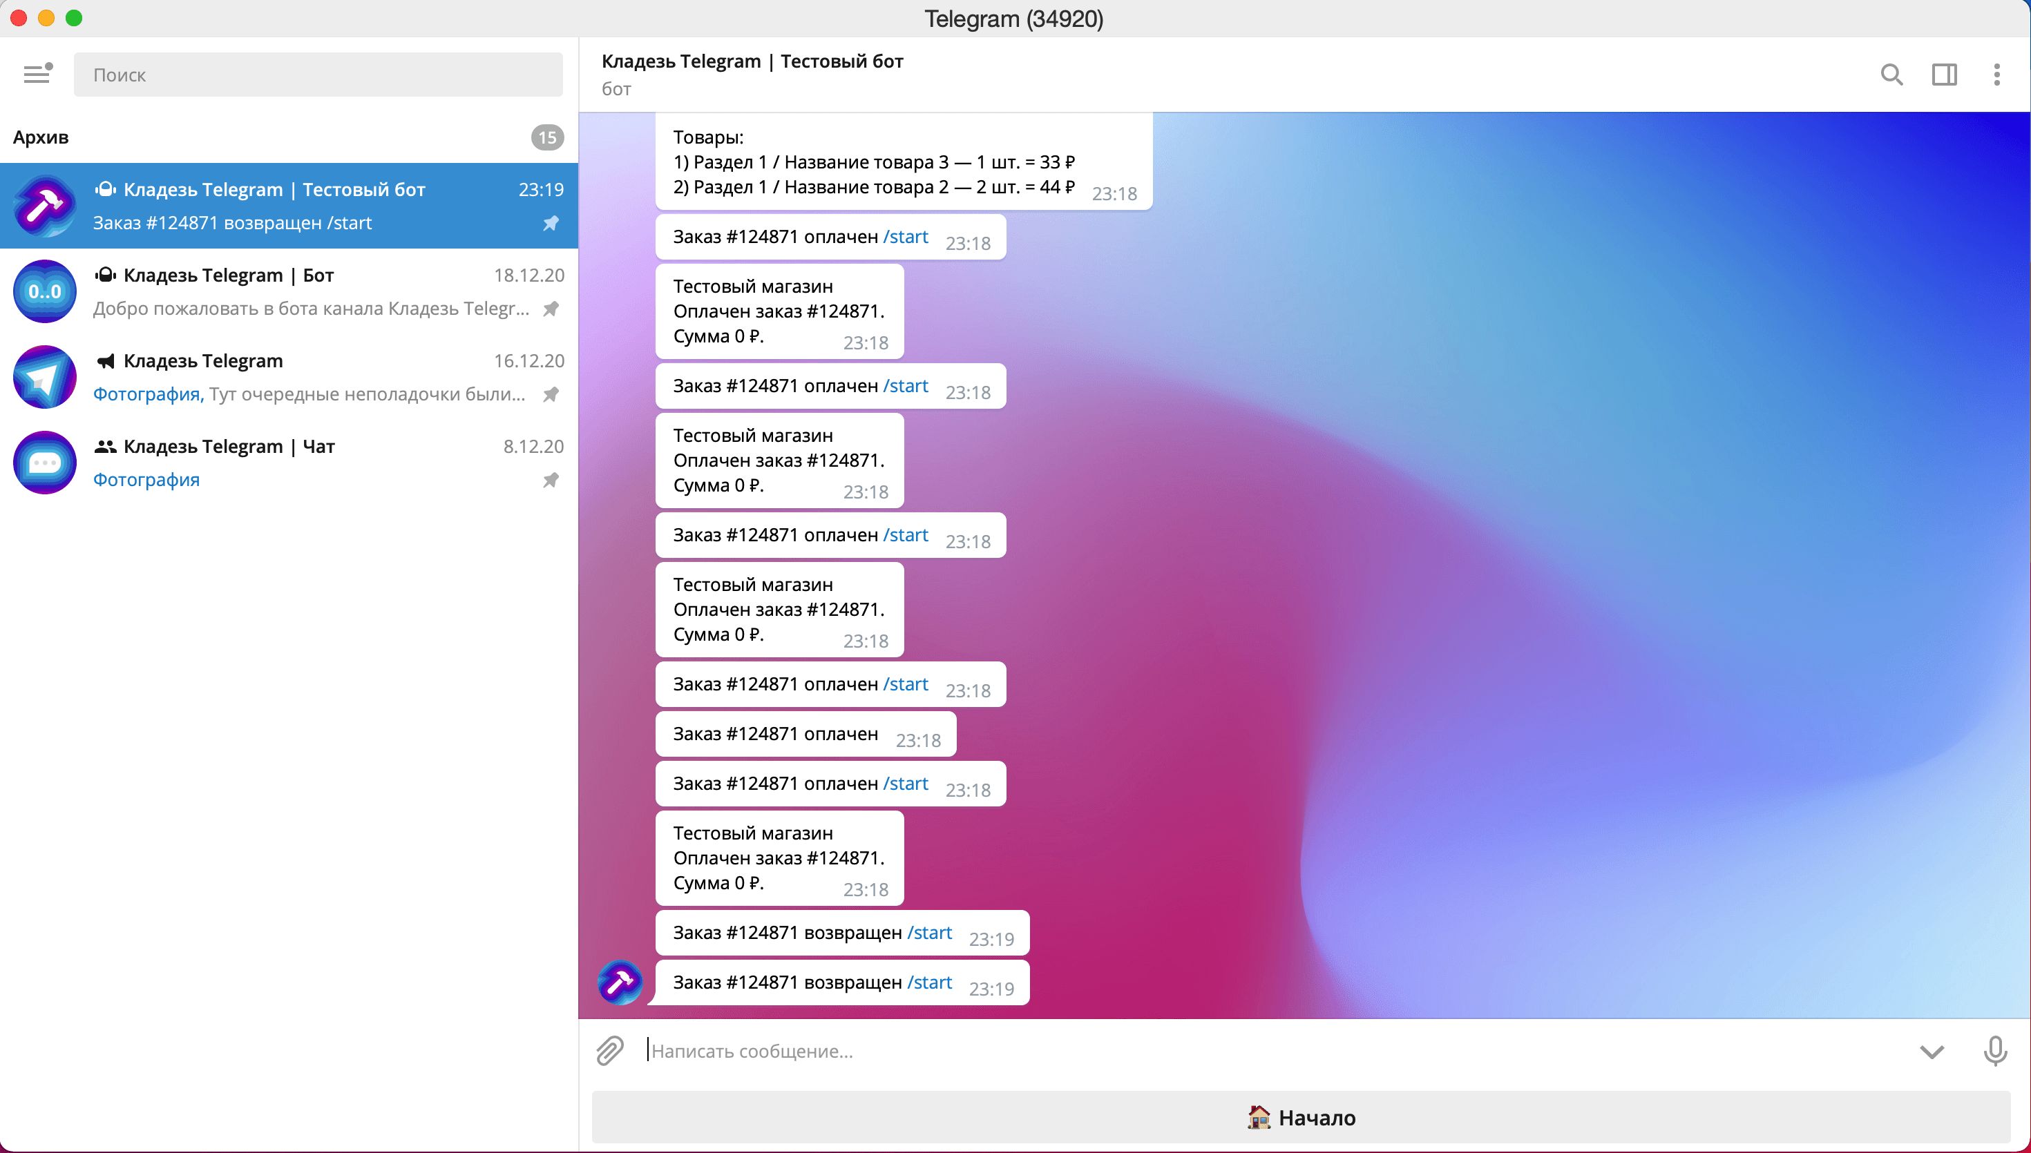Open Кладезь Telegram | Чат group
This screenshot has height=1153, width=2031.
coord(288,463)
